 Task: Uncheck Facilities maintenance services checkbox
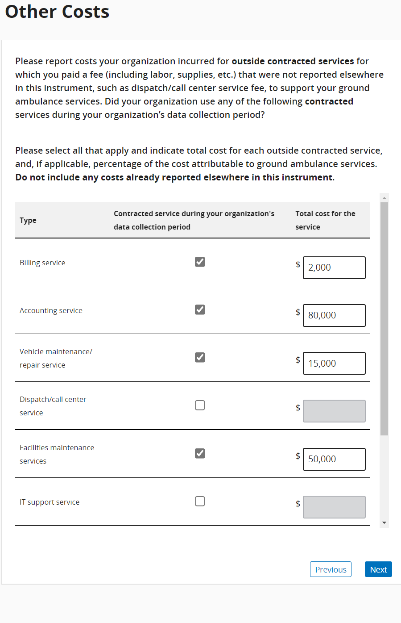(200, 453)
